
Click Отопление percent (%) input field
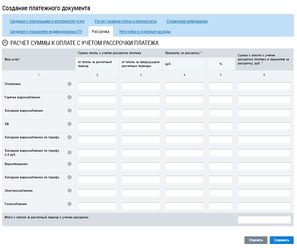point(221,86)
